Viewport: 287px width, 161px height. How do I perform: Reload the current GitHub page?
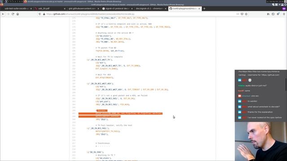pyautogui.click(x=13, y=14)
